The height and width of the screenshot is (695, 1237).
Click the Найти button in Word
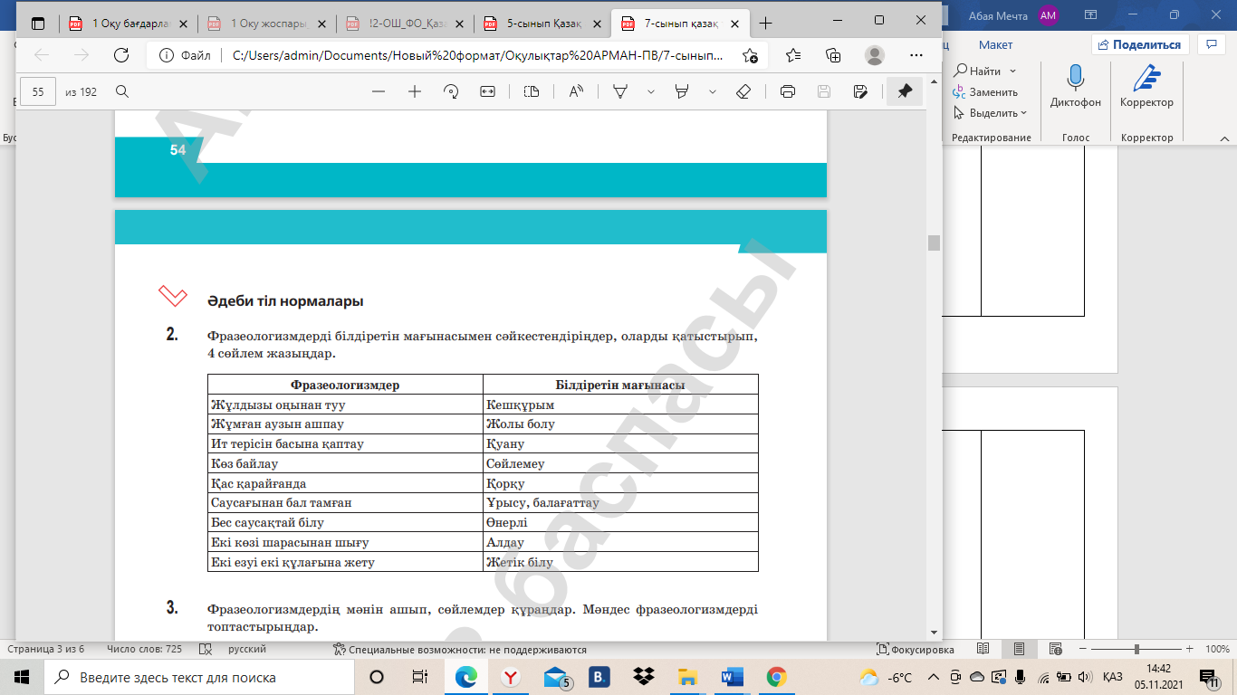point(977,71)
